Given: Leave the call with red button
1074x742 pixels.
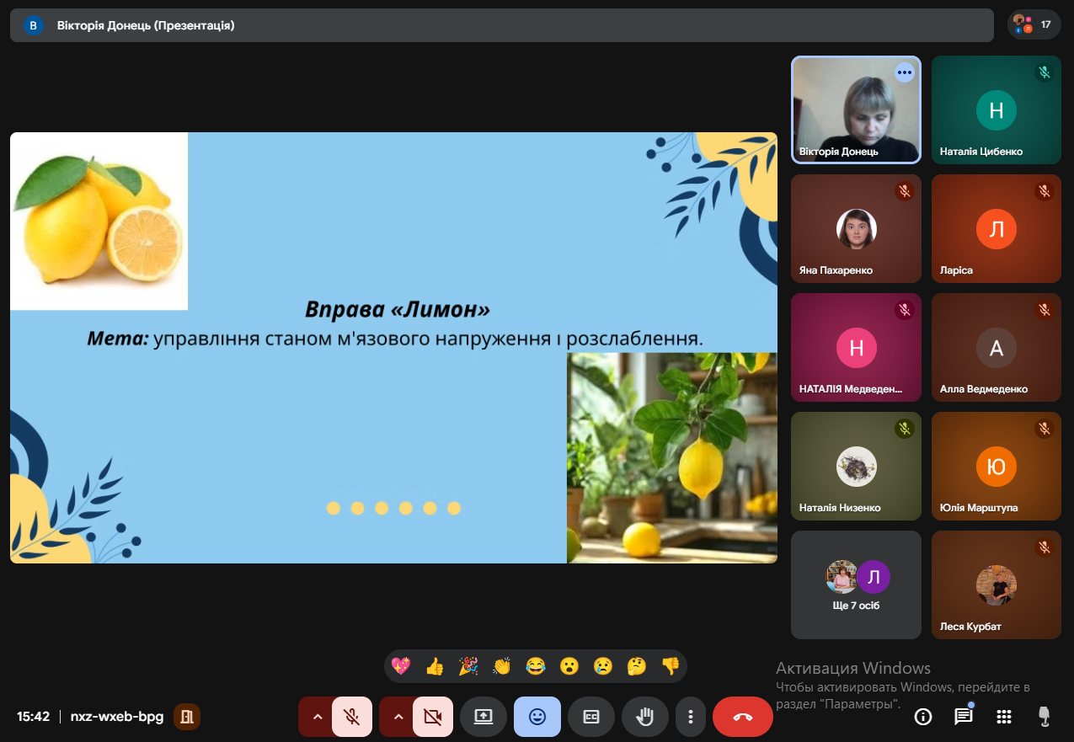Looking at the screenshot, I should click(742, 717).
